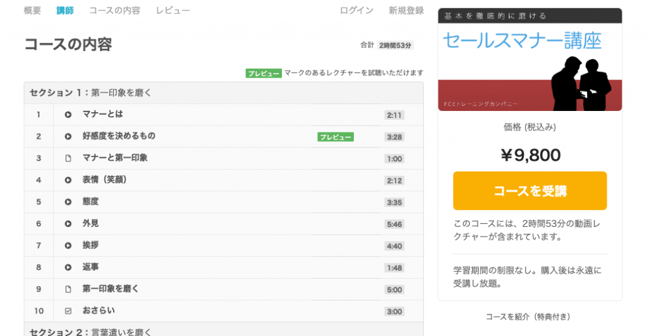The height and width of the screenshot is (336, 647).
Task: Open lecture title 外見
Action: pos(90,224)
